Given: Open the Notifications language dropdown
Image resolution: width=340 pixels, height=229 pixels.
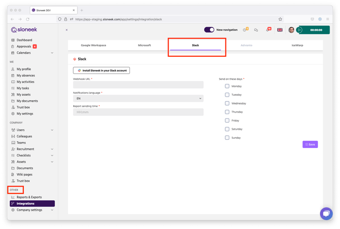Looking at the screenshot, I should pos(138,98).
